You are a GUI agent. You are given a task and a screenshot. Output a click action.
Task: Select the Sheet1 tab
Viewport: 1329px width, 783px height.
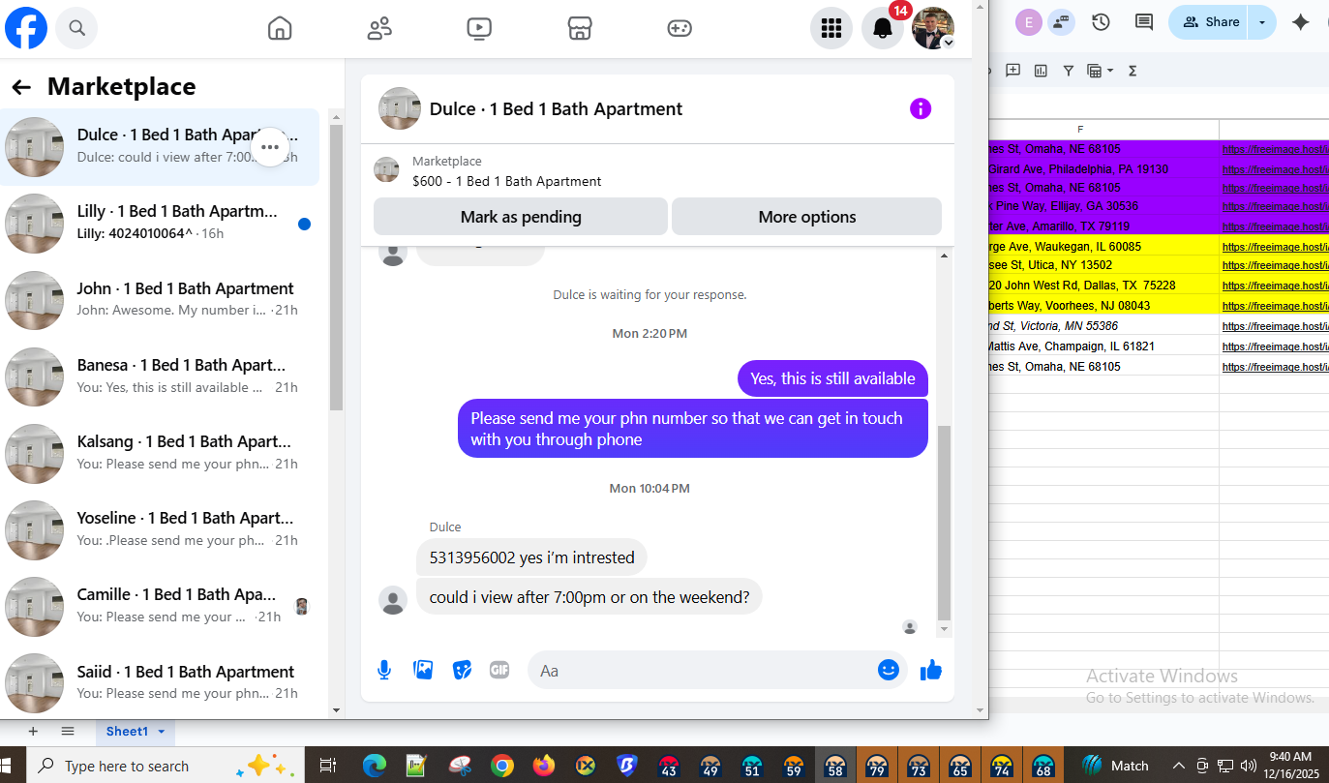[x=136, y=732]
